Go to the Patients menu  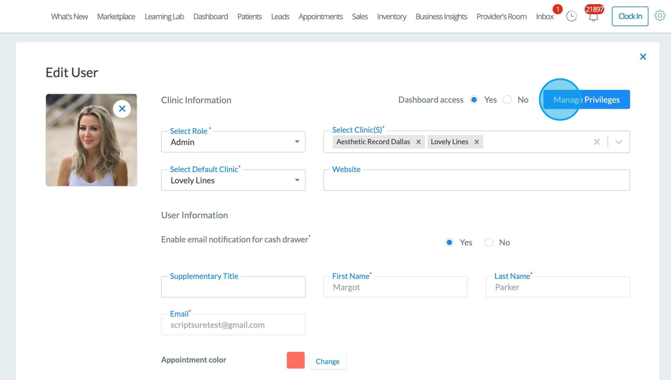249,17
